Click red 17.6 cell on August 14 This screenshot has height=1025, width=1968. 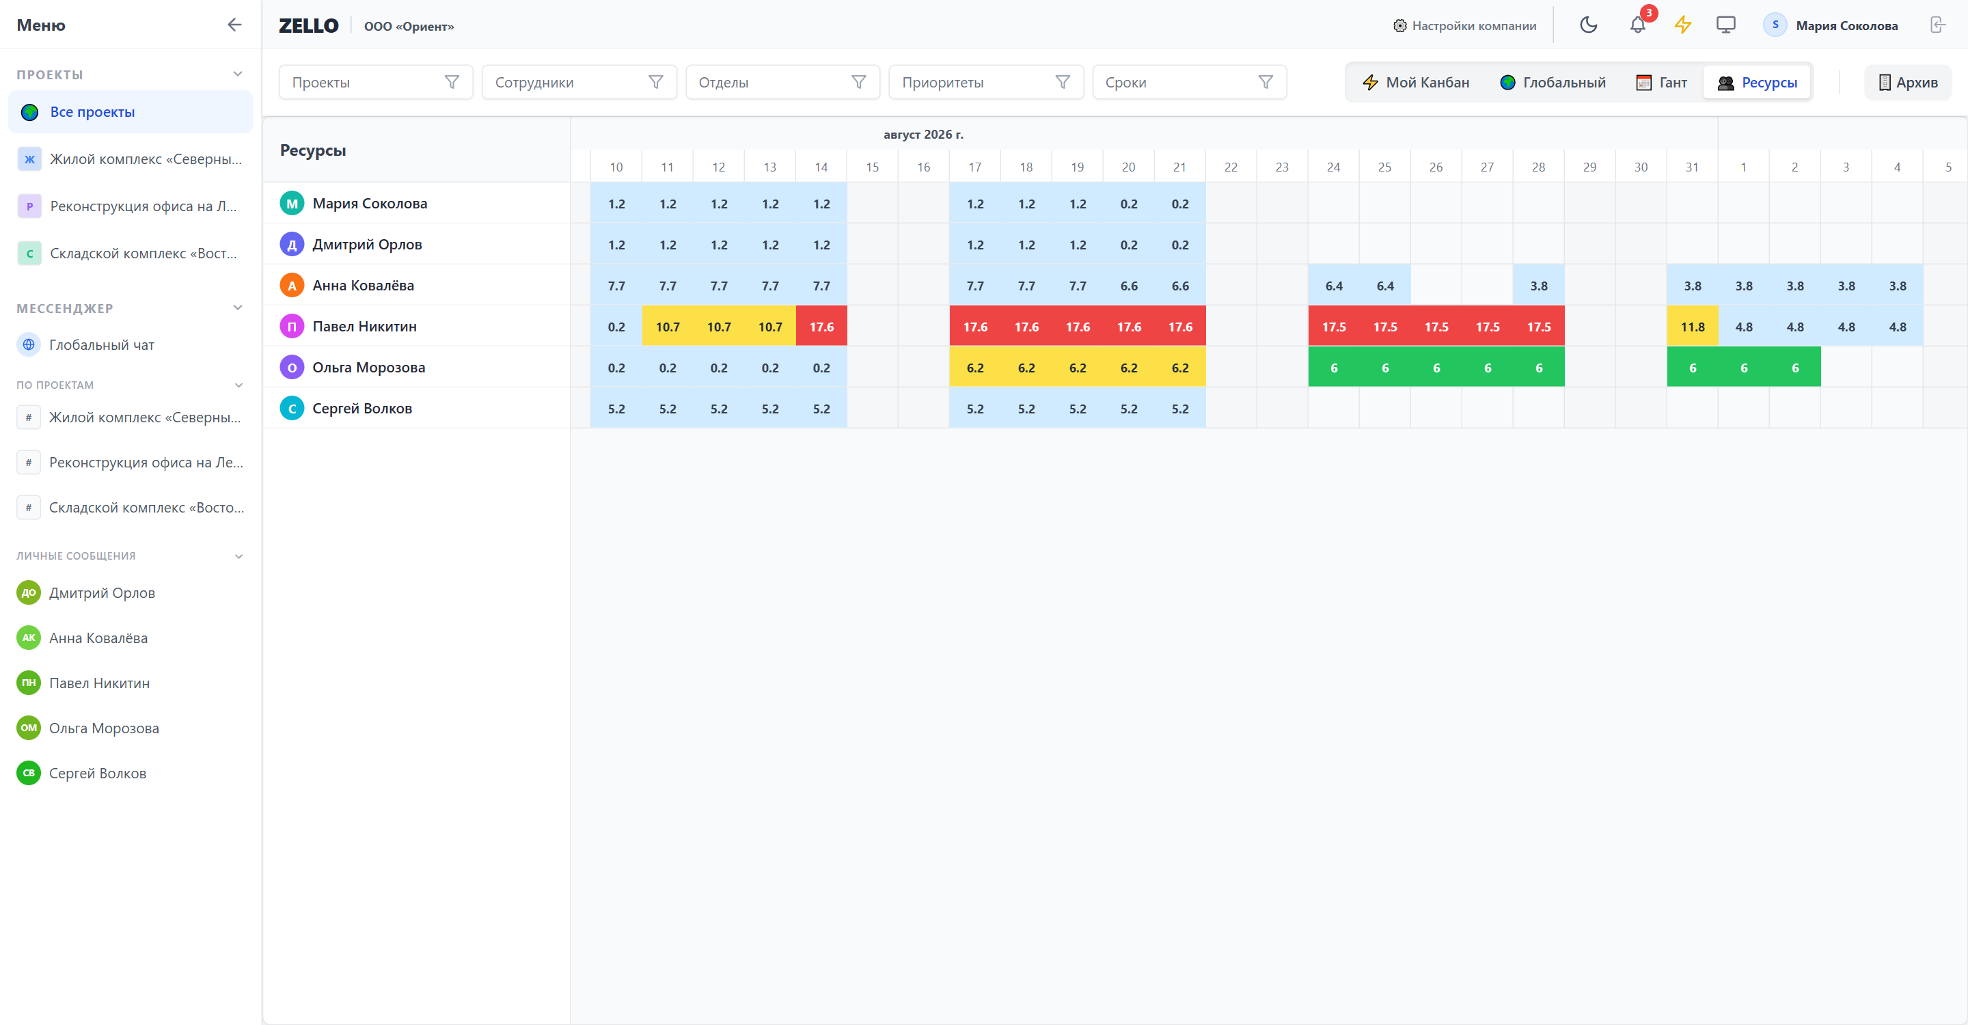pos(821,326)
